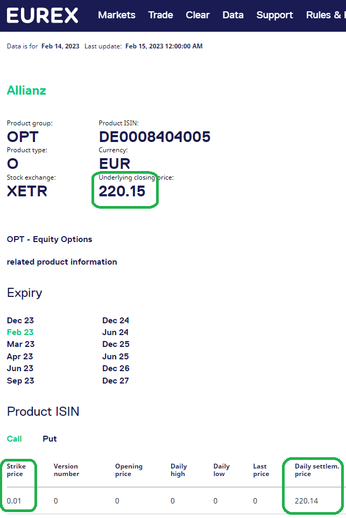
Task: Click the EUREX logo
Action: click(x=43, y=15)
